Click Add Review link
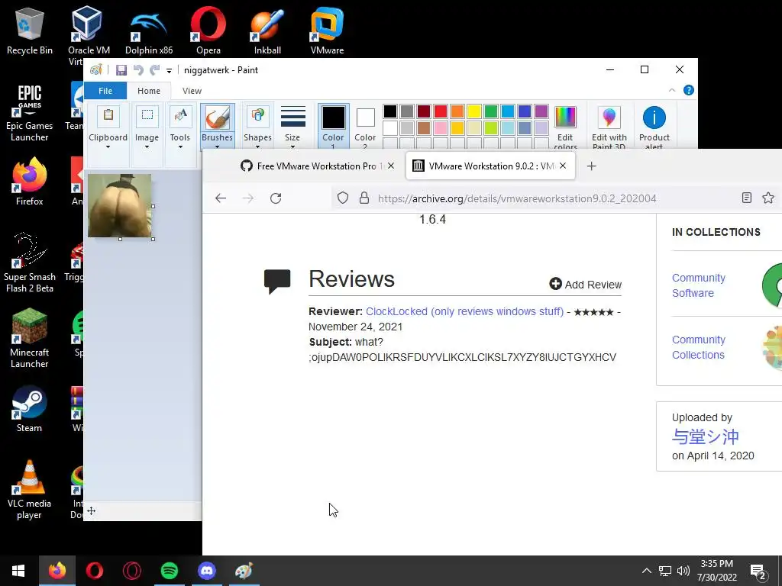The image size is (782, 586). coord(586,284)
